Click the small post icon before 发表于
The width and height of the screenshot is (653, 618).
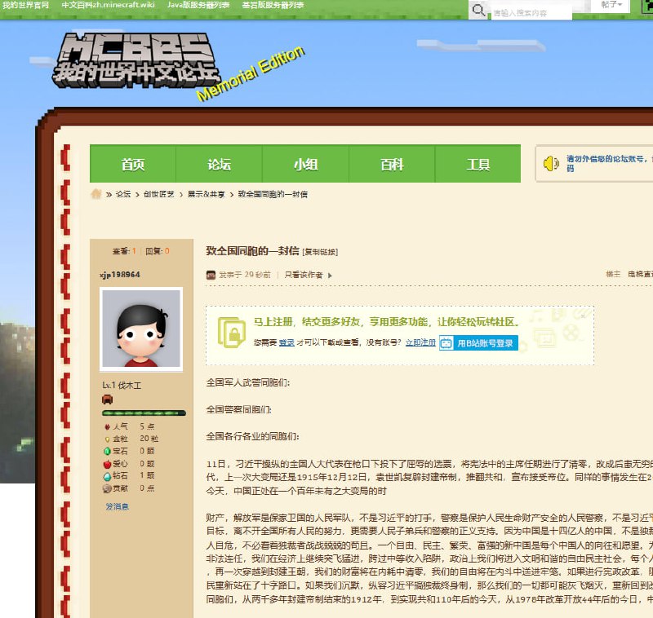coord(211,275)
